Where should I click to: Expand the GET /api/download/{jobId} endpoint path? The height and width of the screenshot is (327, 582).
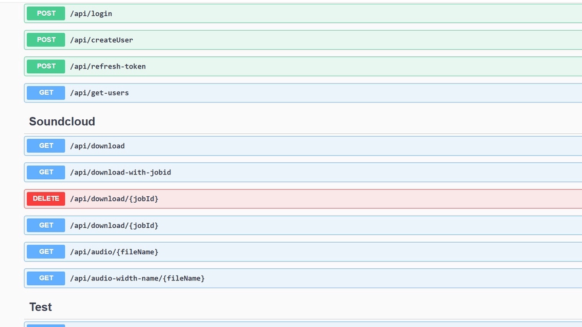pyautogui.click(x=115, y=225)
